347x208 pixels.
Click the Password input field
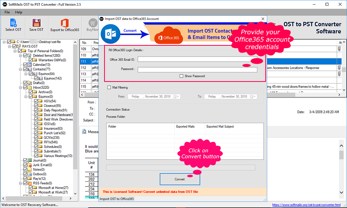coord(197,70)
